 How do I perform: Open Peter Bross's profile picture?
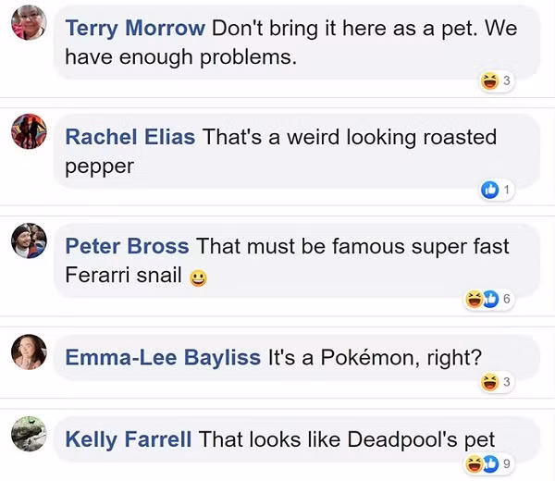click(x=28, y=240)
